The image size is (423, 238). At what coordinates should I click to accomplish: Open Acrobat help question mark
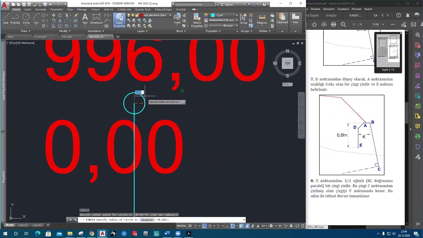(399, 15)
